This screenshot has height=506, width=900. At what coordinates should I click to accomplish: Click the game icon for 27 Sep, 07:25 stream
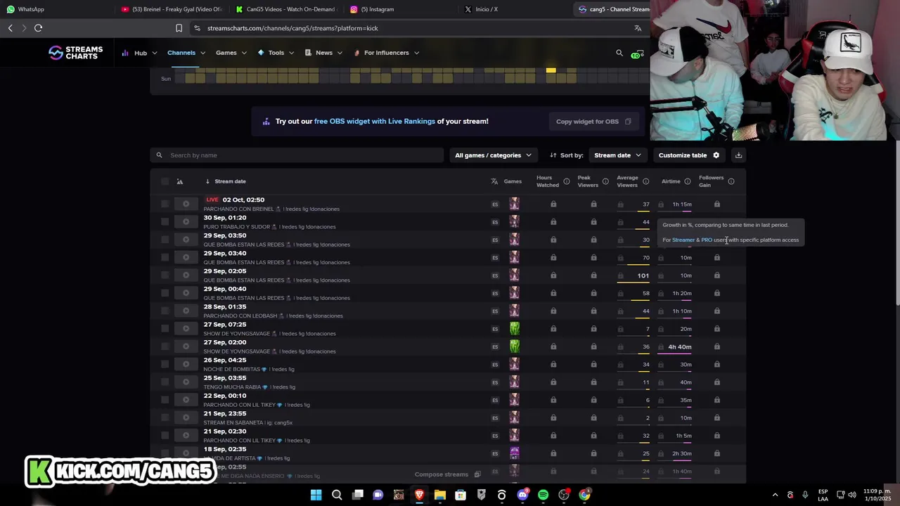coord(515,328)
